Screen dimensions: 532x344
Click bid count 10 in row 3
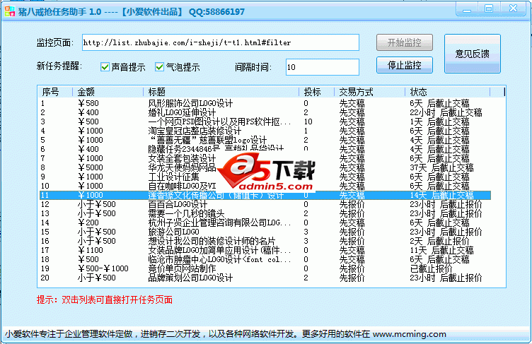pos(308,121)
